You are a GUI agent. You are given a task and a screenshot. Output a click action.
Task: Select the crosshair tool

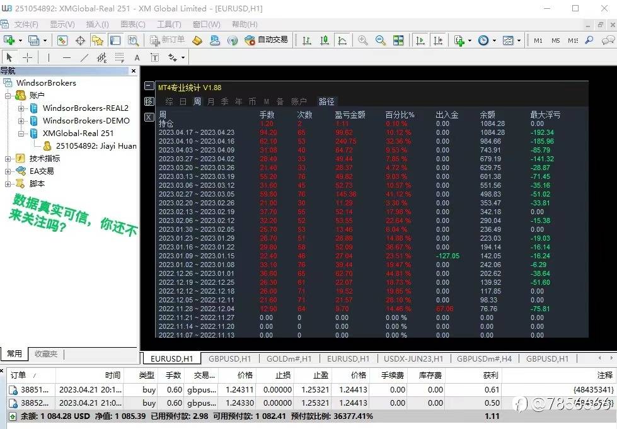tap(27, 58)
